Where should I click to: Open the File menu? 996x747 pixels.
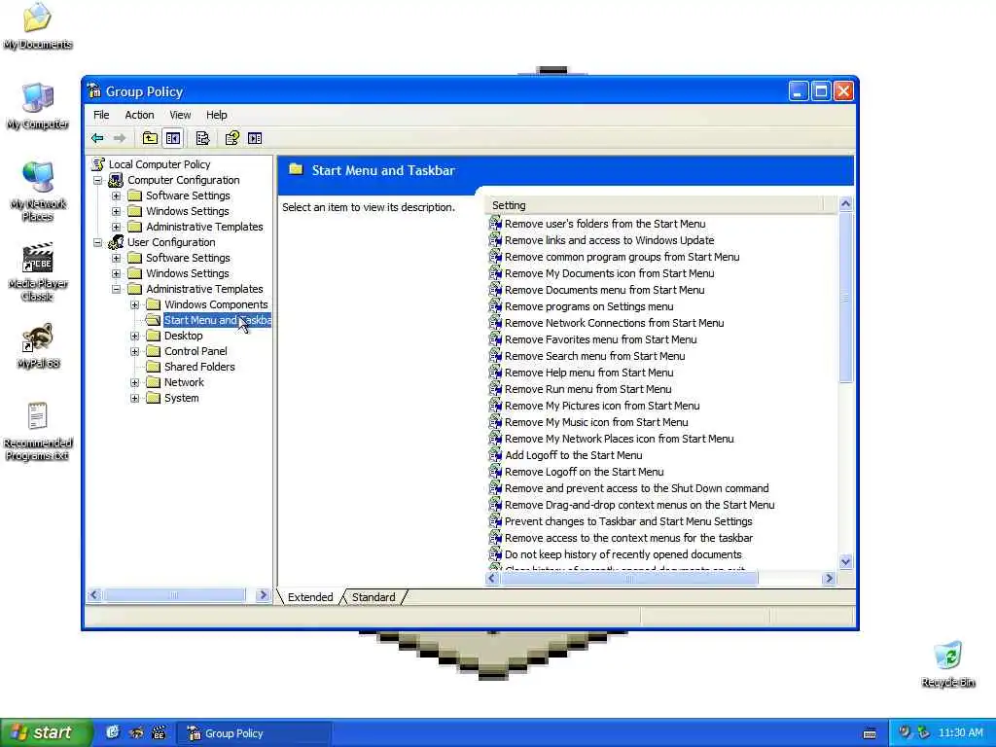coord(101,115)
